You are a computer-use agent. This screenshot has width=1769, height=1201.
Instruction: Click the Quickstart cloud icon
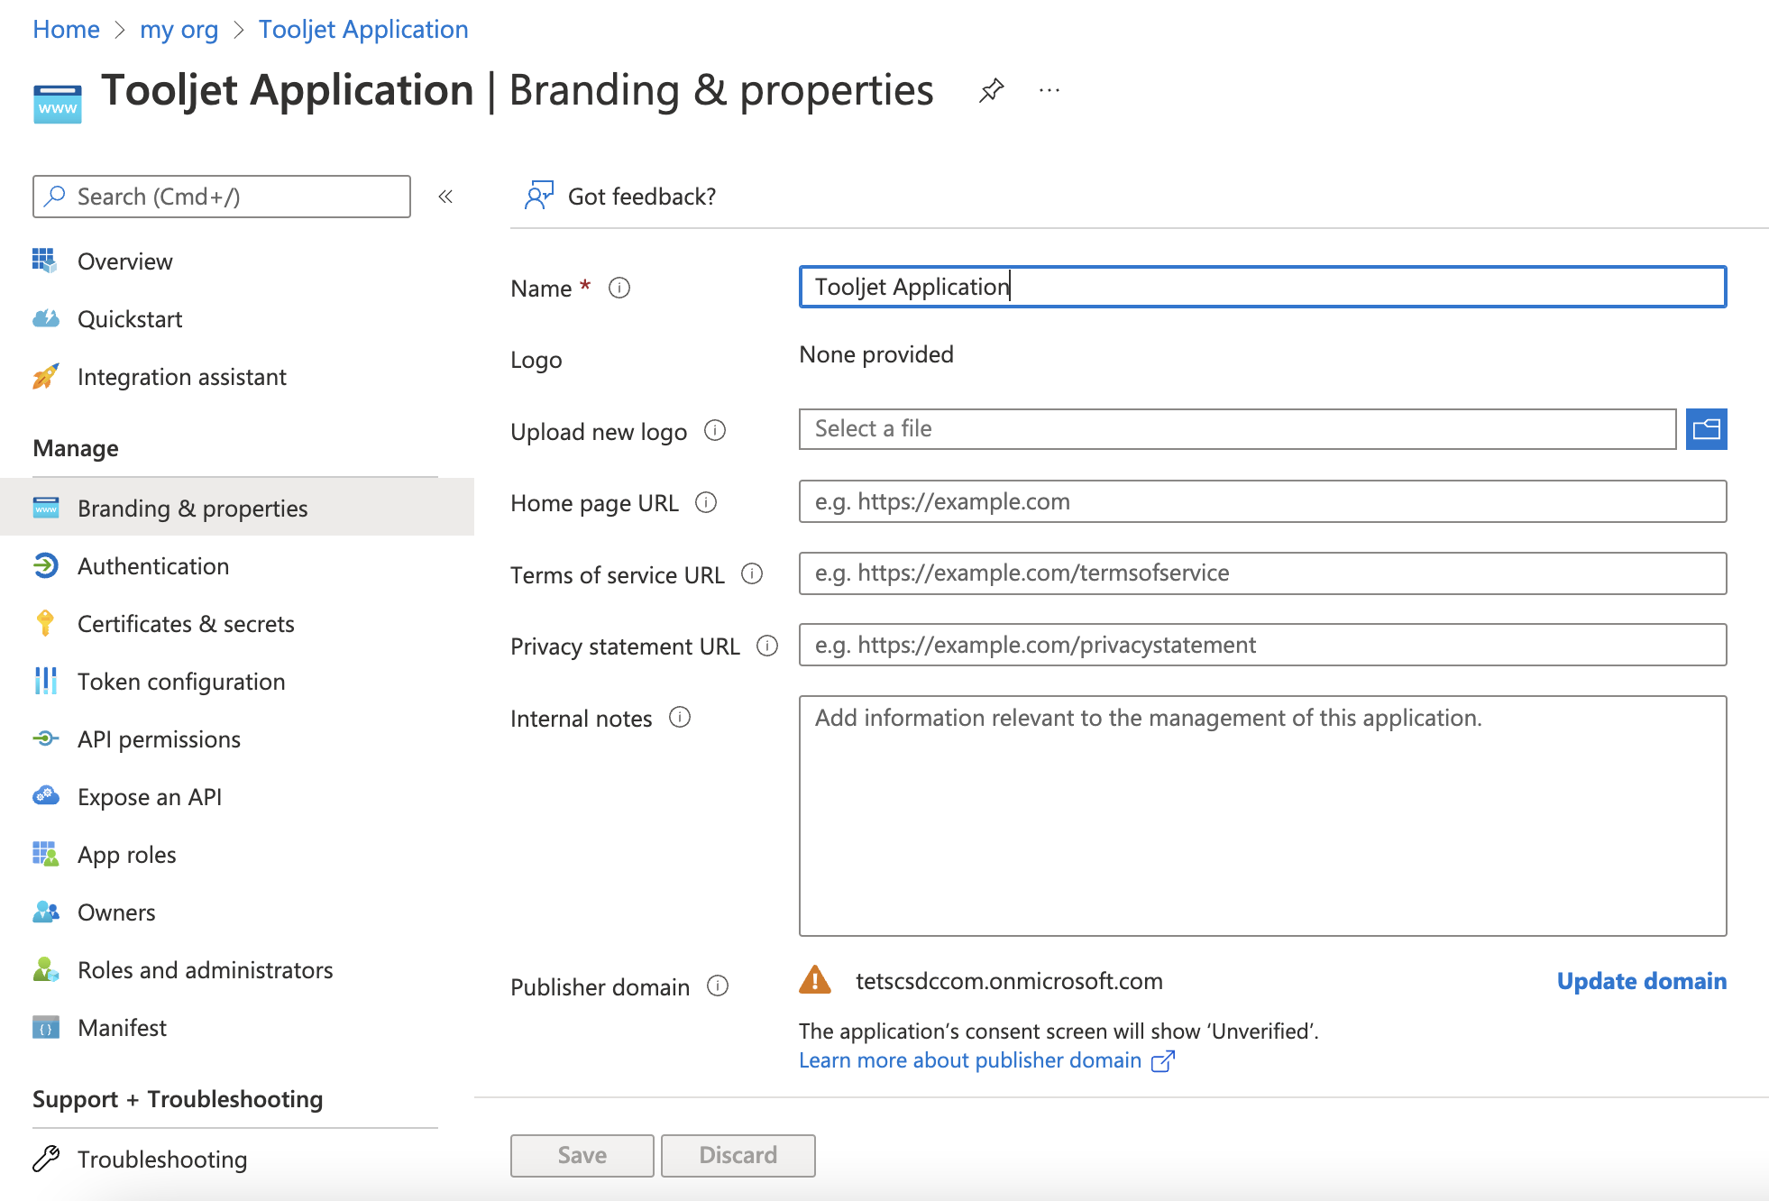45,318
